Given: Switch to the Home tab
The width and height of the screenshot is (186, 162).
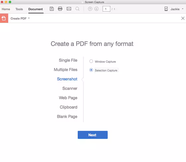Looking at the screenshot, I should pyautogui.click(x=6, y=9).
